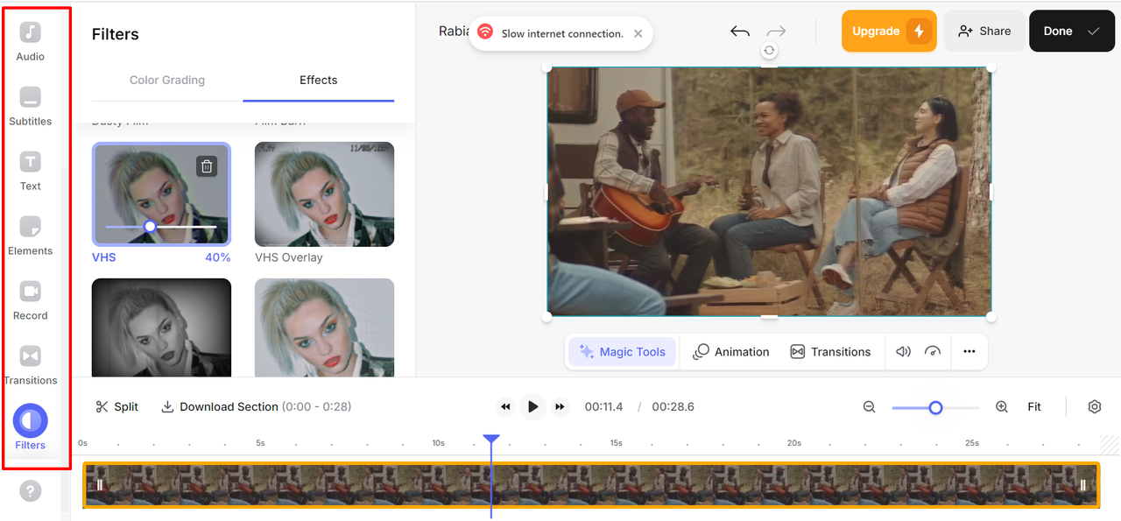Select the Text tool in sidebar

(31, 171)
